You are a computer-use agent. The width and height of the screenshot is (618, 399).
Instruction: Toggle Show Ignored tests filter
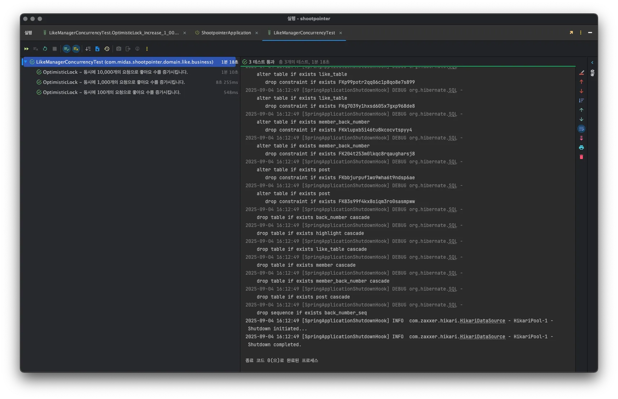pyautogui.click(x=76, y=49)
